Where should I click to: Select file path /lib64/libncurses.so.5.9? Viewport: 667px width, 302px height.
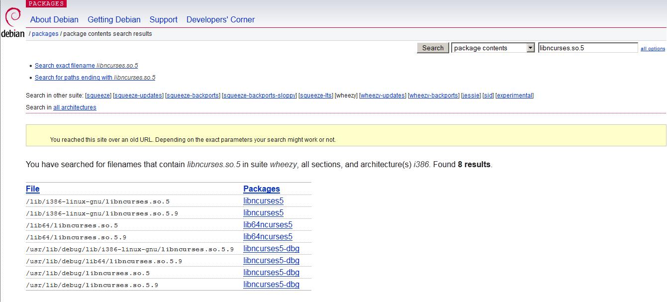coord(76,237)
